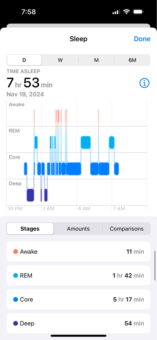This screenshot has height=340, width=157.
Task: Switch to the M monthly view
Action: pos(96,60)
